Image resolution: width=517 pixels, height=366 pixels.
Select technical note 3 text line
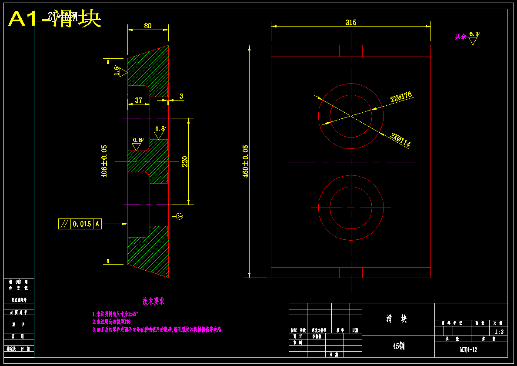point(157,329)
